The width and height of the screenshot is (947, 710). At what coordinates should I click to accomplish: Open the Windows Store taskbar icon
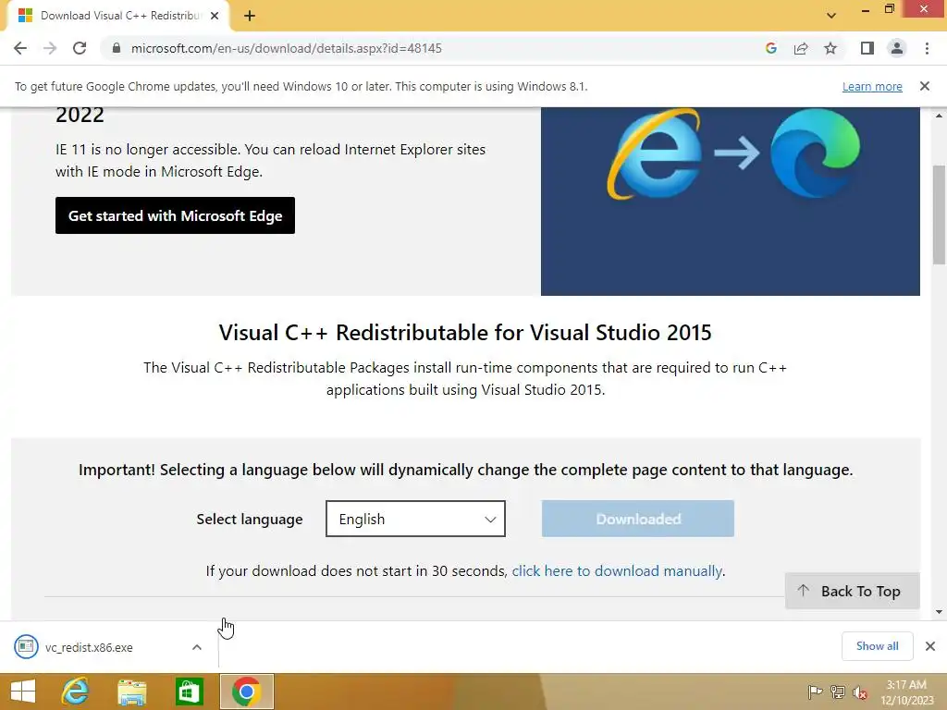[189, 692]
